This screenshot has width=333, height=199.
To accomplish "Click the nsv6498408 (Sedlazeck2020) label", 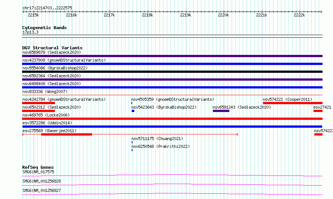I will tap(52, 84).
